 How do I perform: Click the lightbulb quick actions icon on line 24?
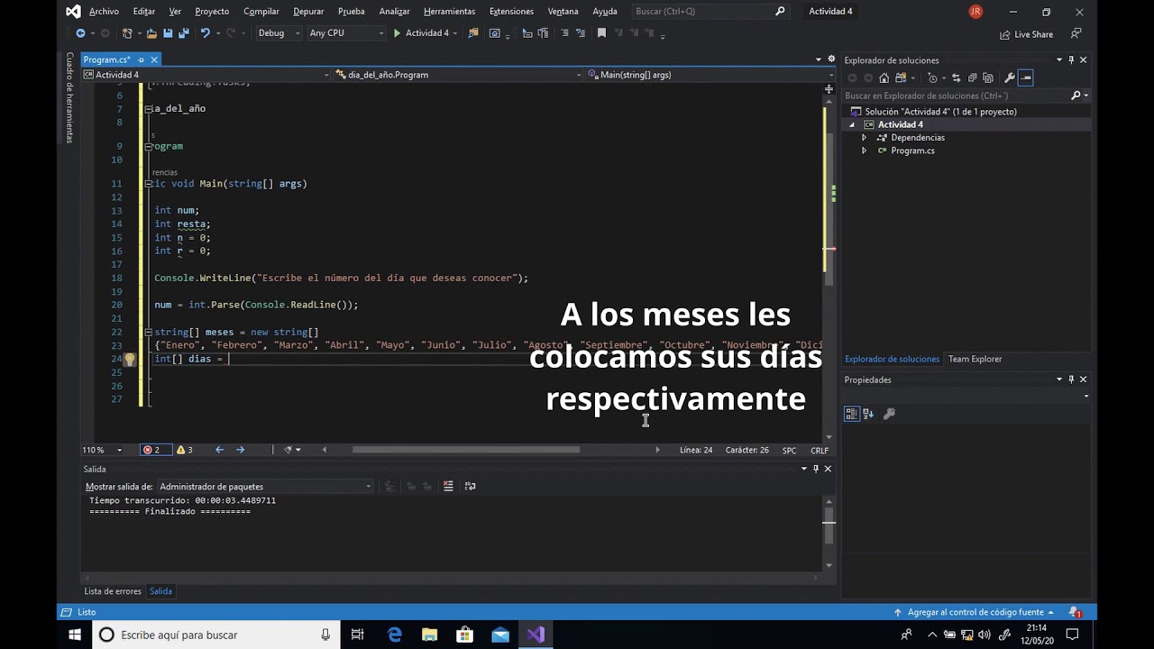point(129,359)
